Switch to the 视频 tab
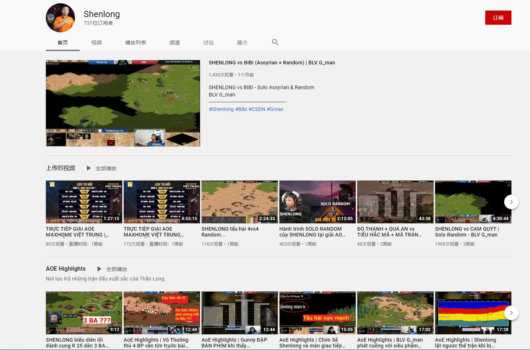 click(x=96, y=43)
